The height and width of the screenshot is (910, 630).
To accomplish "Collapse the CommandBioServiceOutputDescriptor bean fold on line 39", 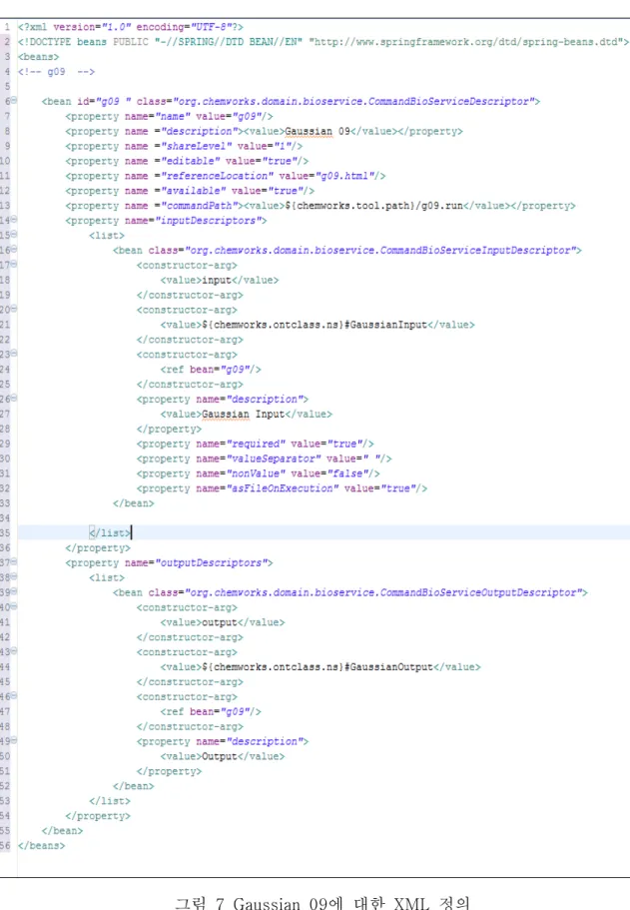I will 14,591.
